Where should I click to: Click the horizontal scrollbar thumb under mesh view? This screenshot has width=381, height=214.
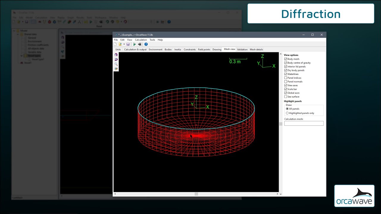(x=196, y=194)
